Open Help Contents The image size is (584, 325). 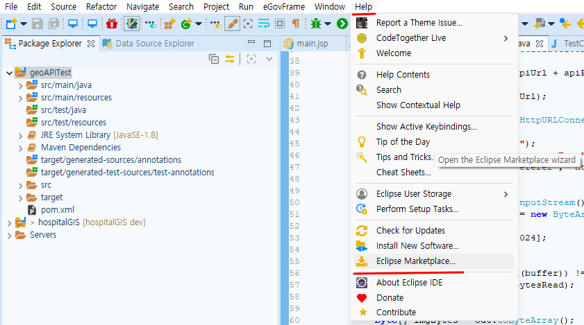click(x=434, y=75)
